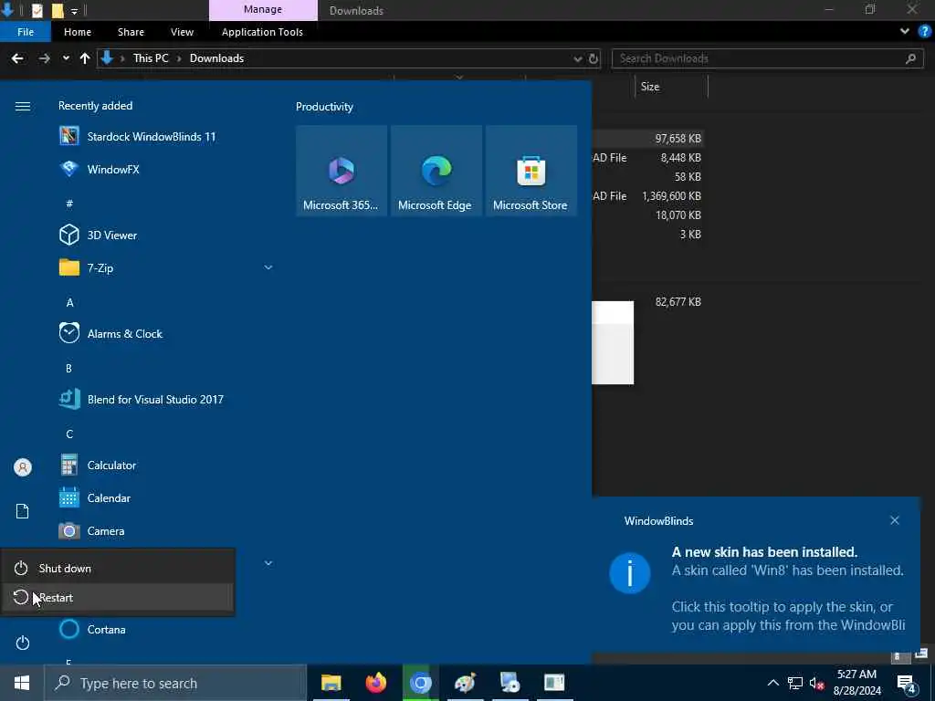935x701 pixels.
Task: Expand the Explorer ribbon chevron
Action: click(905, 32)
